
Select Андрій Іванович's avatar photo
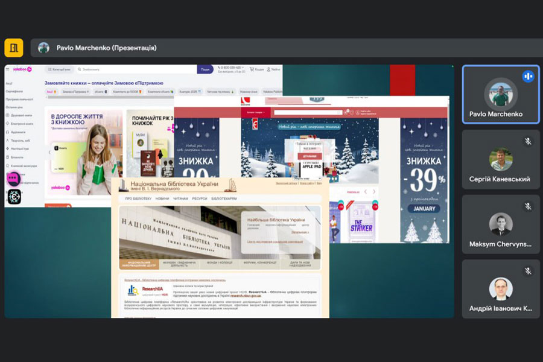click(x=501, y=288)
